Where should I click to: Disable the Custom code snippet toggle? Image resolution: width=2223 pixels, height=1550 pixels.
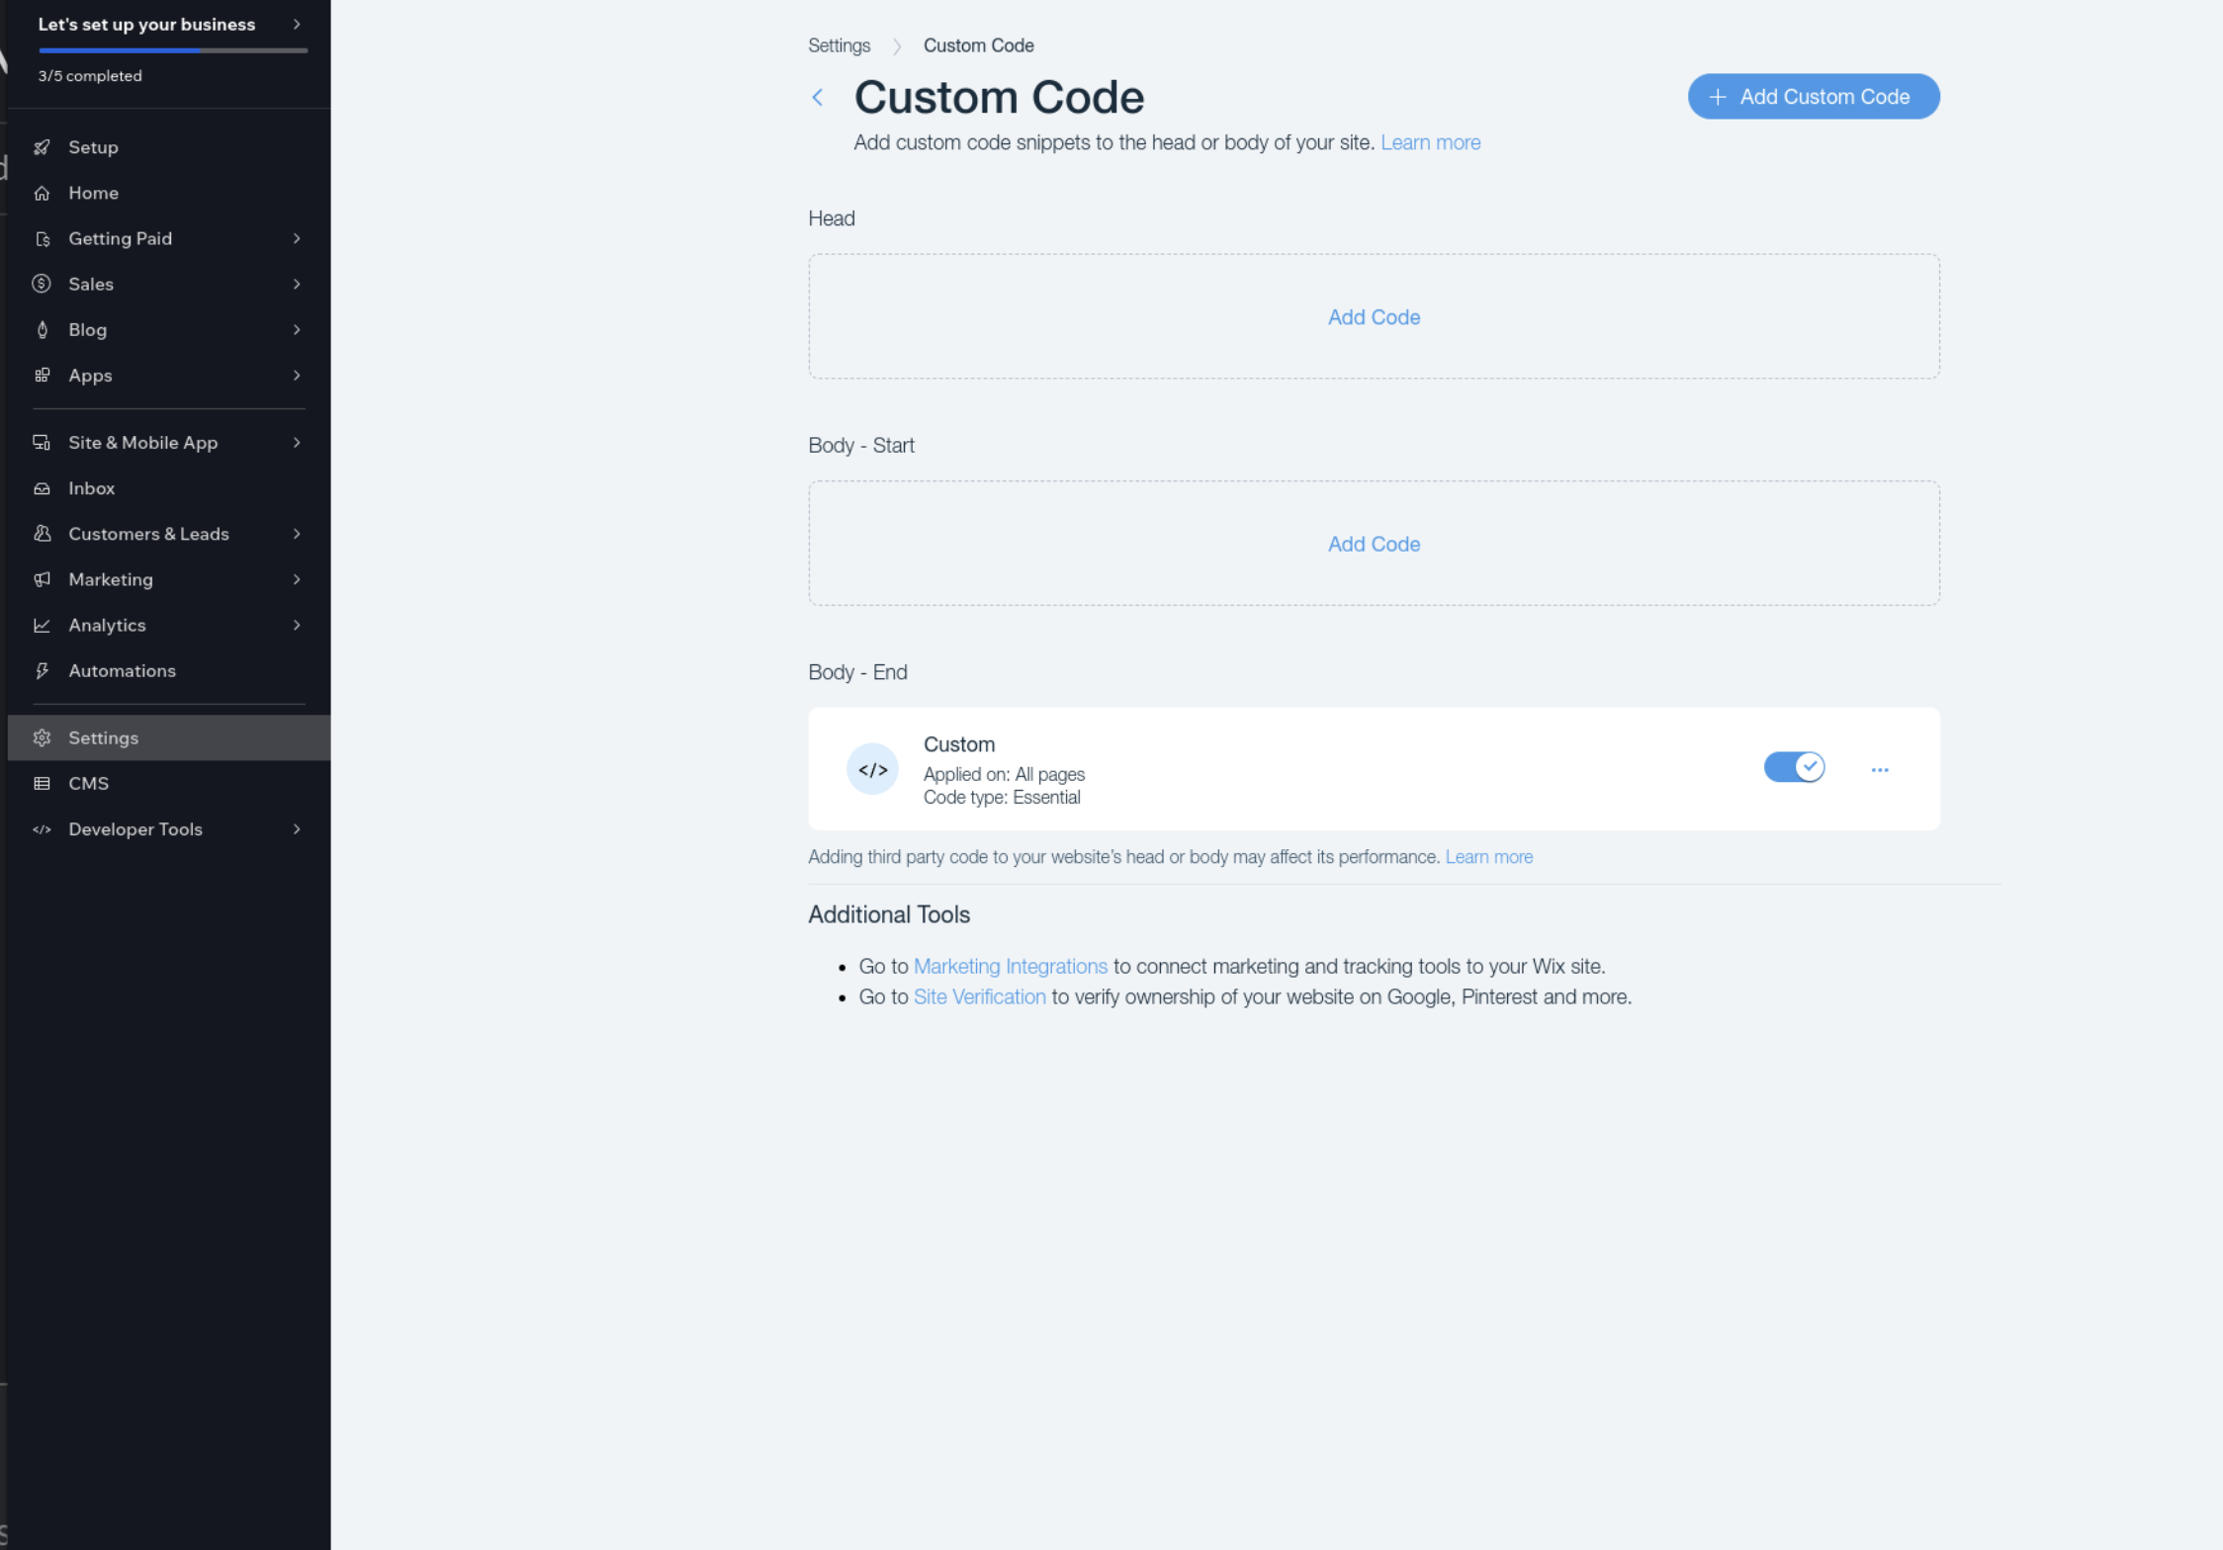pos(1794,767)
